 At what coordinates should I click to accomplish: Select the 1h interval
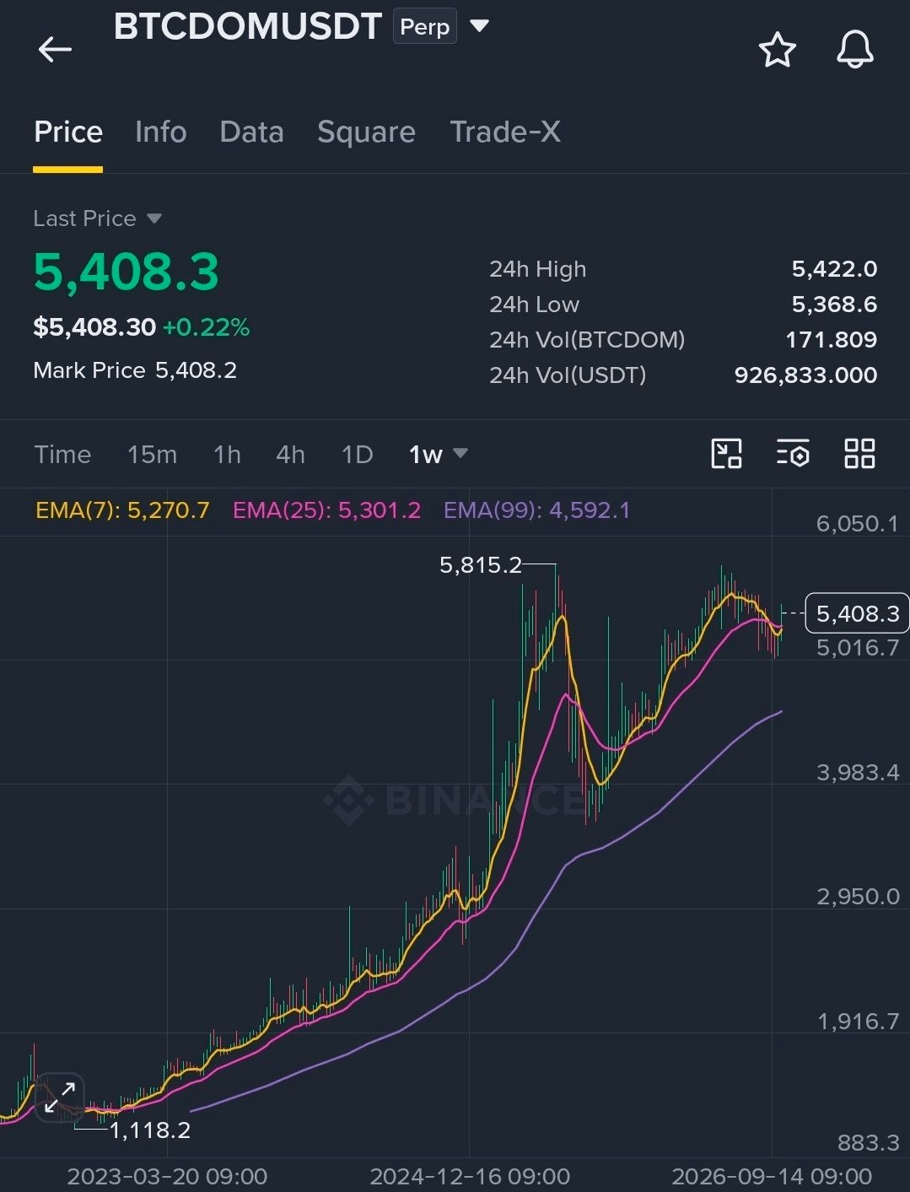click(227, 455)
